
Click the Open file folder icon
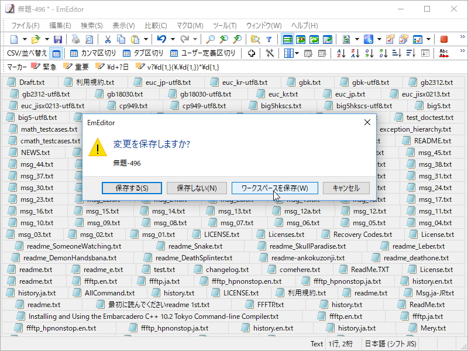[x=36, y=39]
